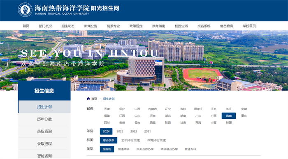Select 艺术(不分文理) category filter
The width and height of the screenshot is (288, 159).
coord(131,140)
